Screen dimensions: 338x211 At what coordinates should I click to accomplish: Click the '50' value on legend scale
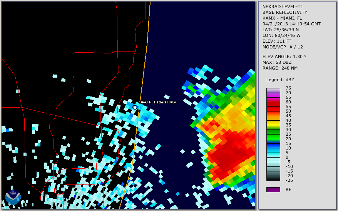(288, 111)
